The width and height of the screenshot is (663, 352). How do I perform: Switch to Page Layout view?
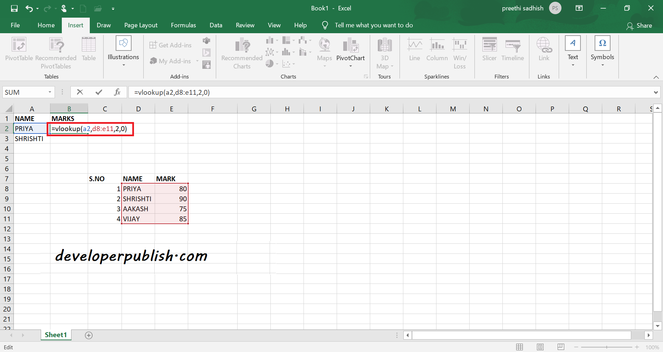pos(540,347)
